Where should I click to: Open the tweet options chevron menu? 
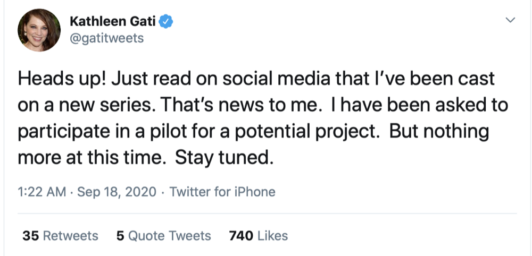(x=510, y=21)
